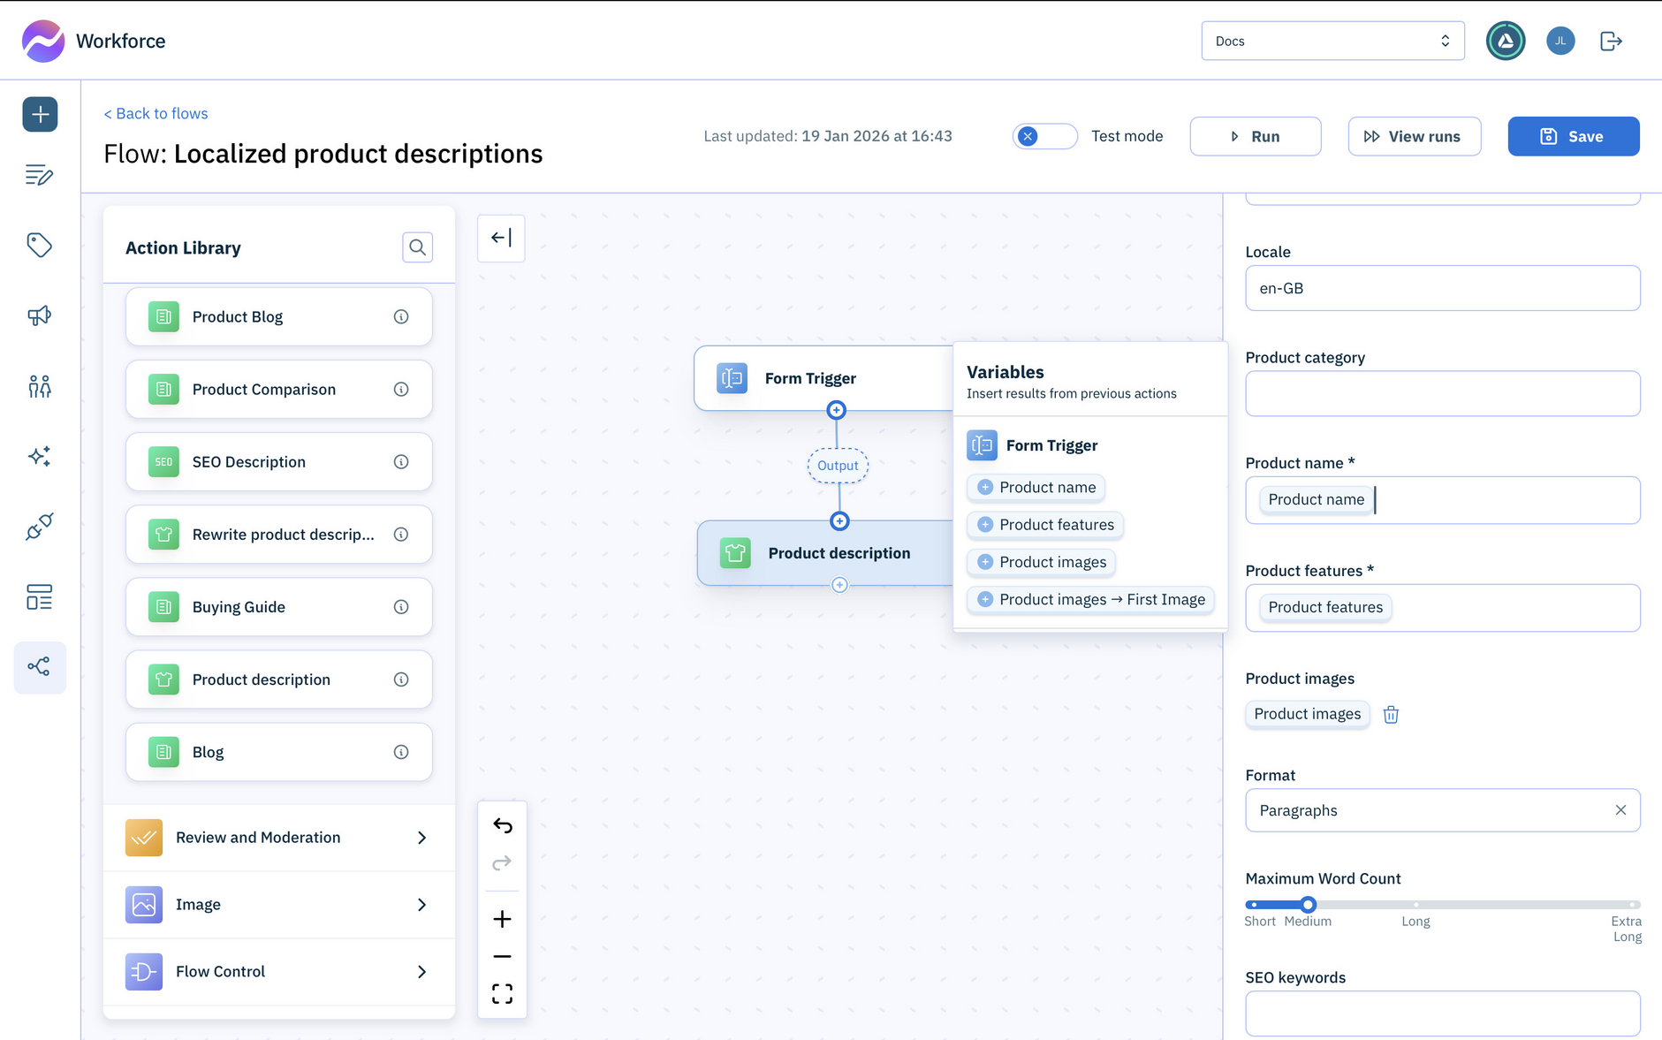Image resolution: width=1662 pixels, height=1040 pixels.
Task: Delete Product images using the trash icon
Action: pyautogui.click(x=1391, y=714)
